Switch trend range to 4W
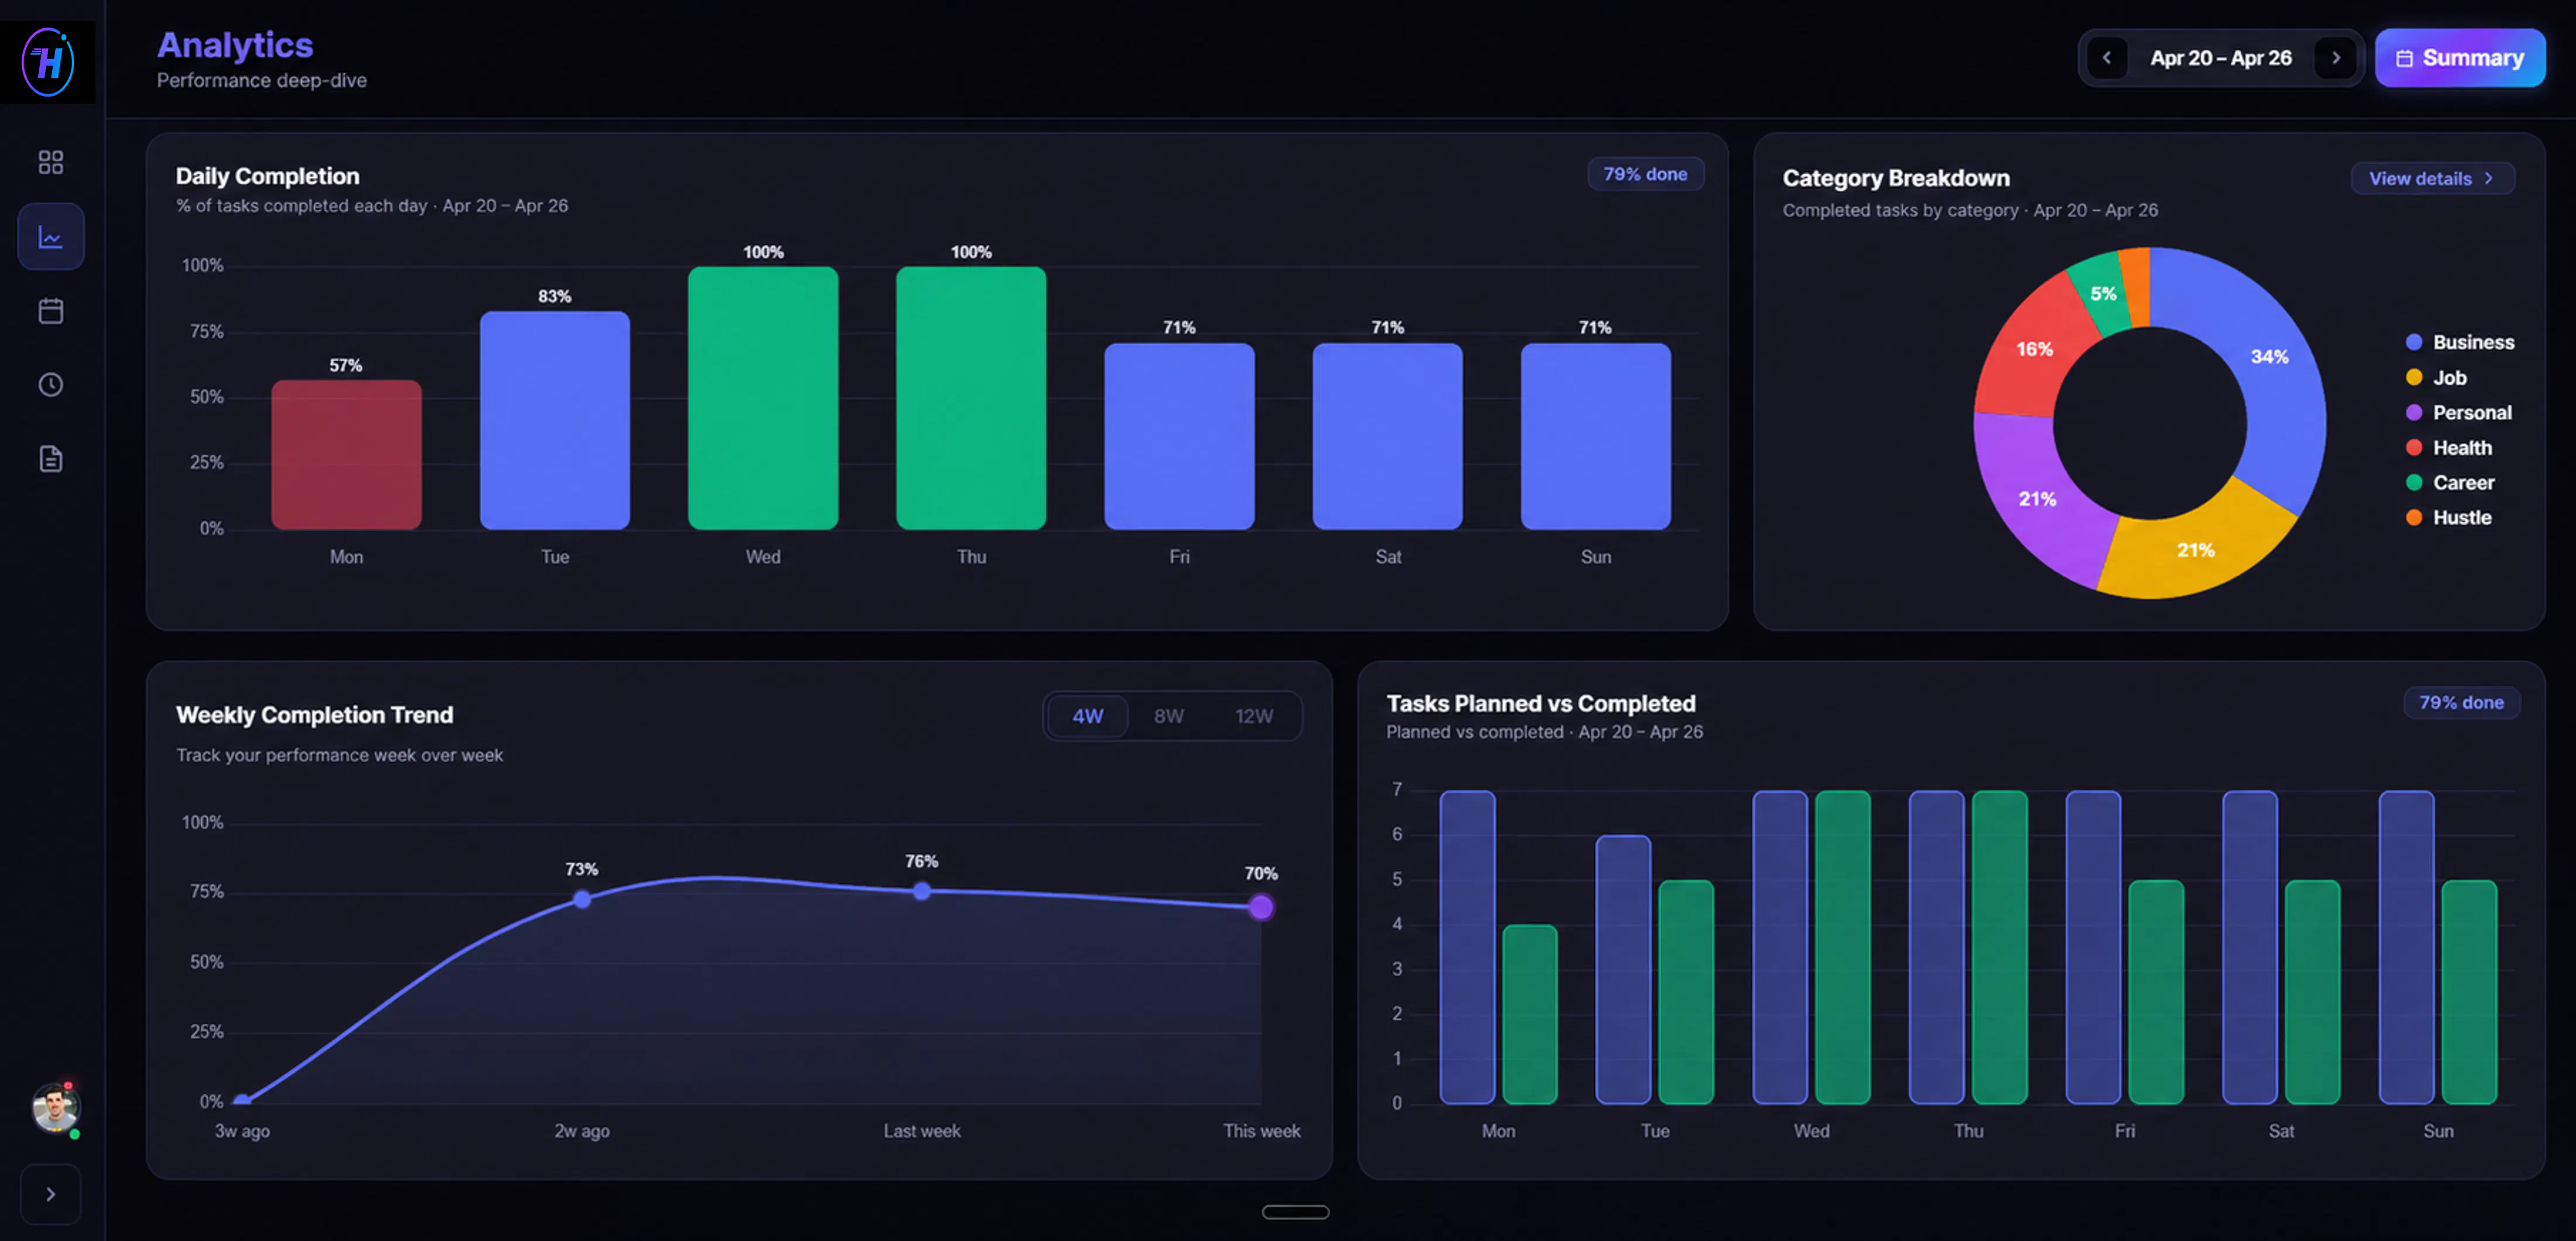 (x=1087, y=716)
